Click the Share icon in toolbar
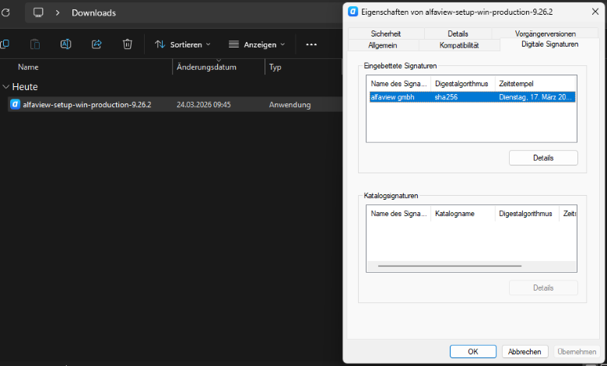The image size is (607, 366). tap(96, 44)
